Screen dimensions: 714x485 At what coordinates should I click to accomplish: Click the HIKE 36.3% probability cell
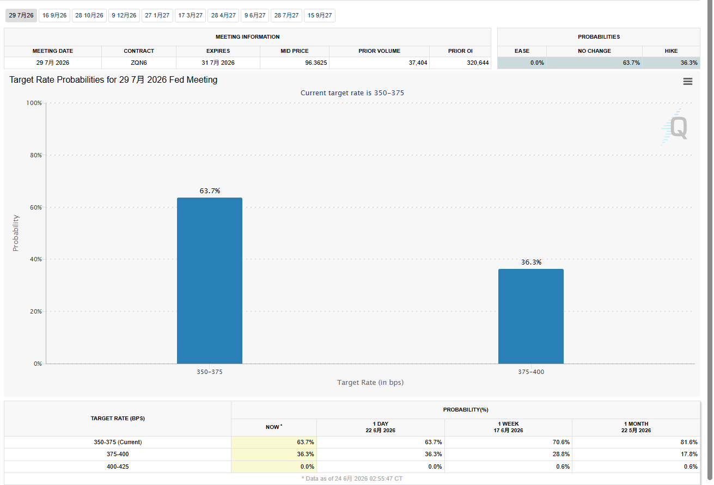click(672, 63)
